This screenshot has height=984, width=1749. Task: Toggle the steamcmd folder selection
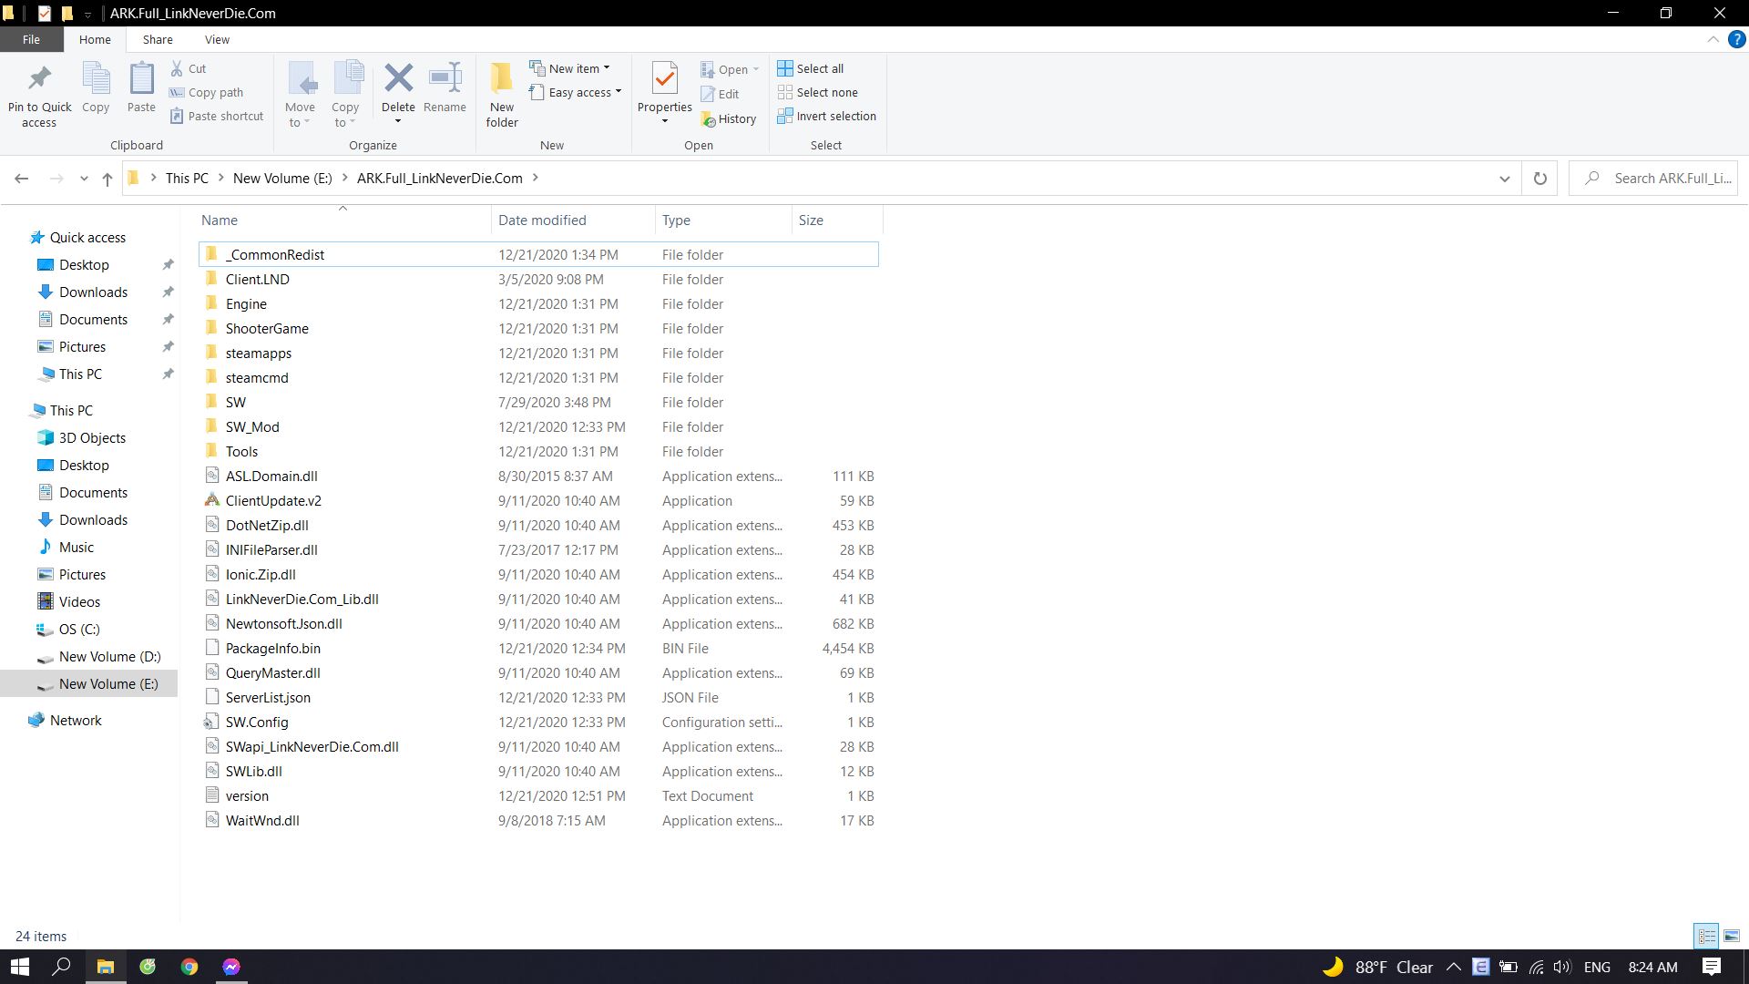(x=257, y=377)
